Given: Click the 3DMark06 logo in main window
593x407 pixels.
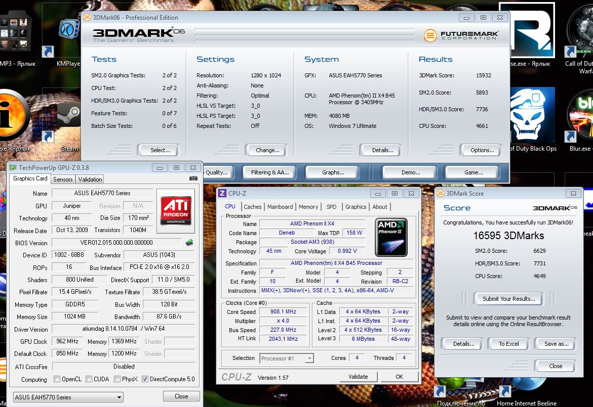Looking at the screenshot, I should click(x=138, y=35).
